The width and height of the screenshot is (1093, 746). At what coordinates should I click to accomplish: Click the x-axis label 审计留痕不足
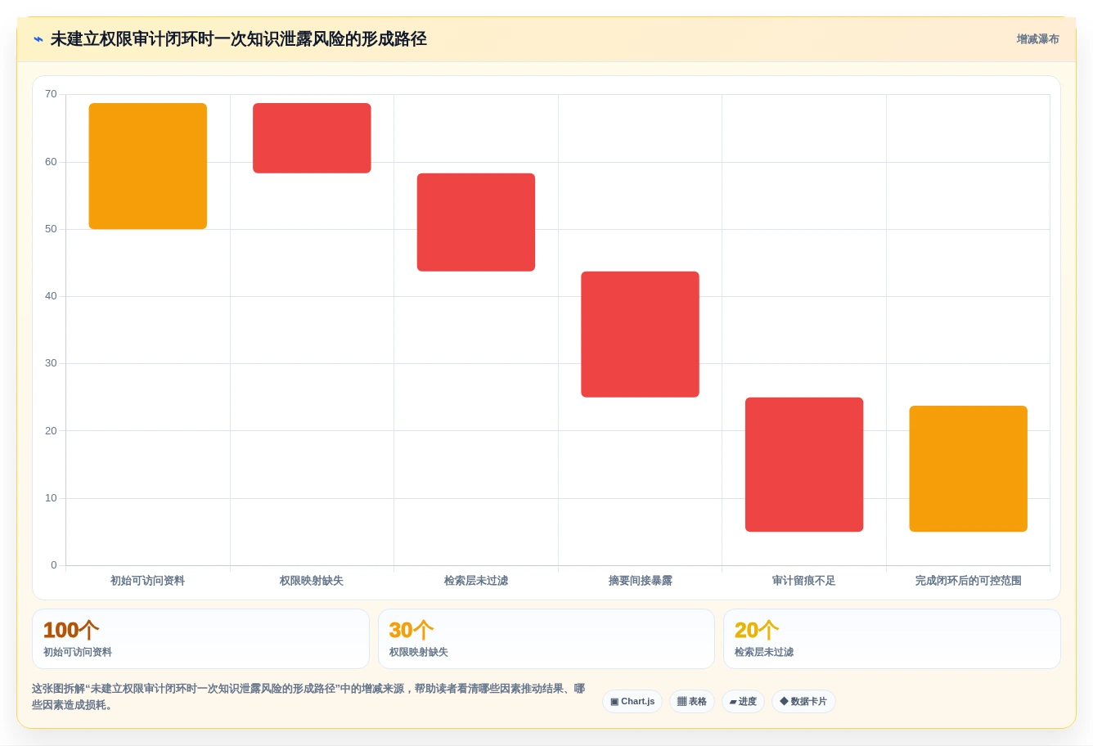coord(804,581)
